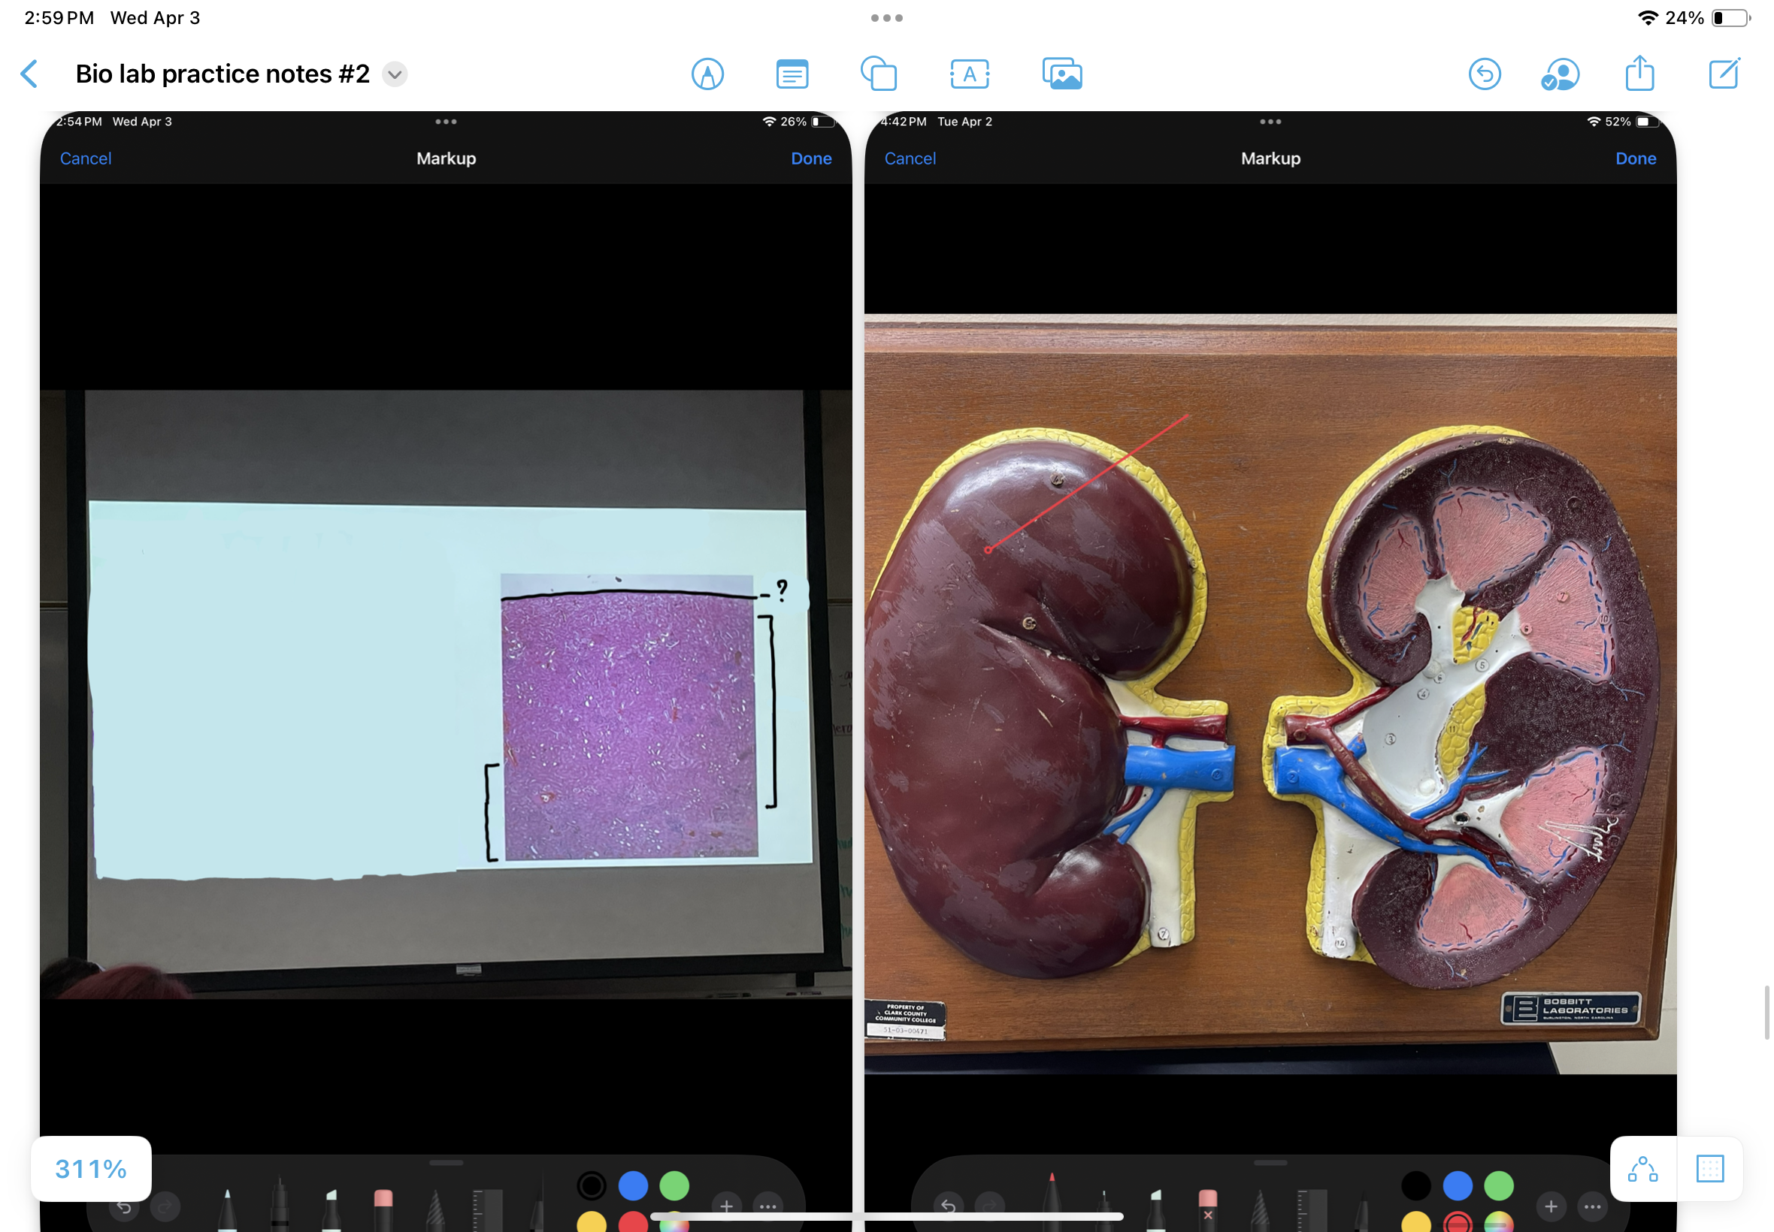This screenshot has width=1774, height=1232.
Task: Pick blue swatch in left Markup palette
Action: (x=632, y=1185)
